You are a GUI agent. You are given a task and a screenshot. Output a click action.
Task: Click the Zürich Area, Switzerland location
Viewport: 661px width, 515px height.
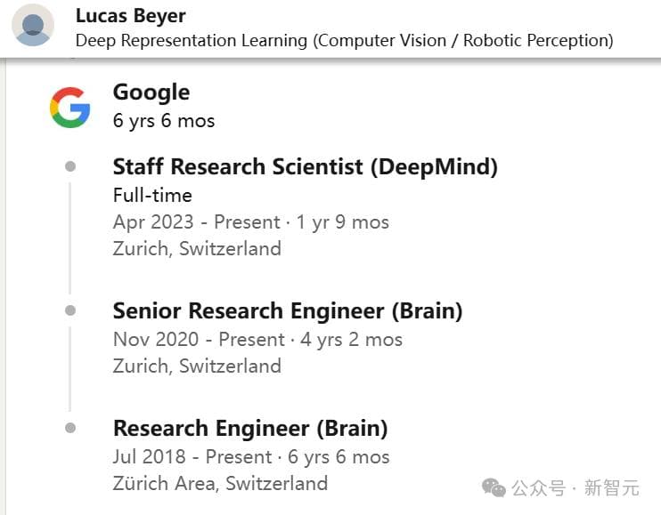point(220,483)
